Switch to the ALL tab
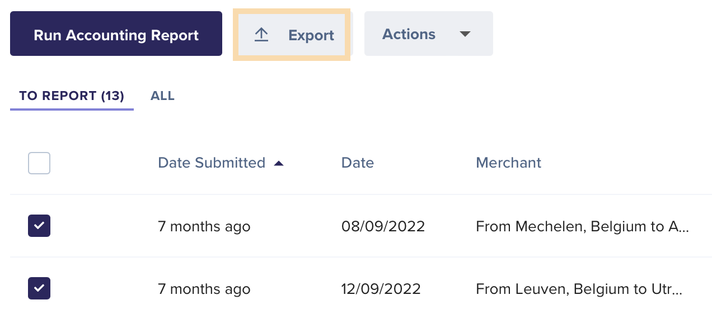The image size is (712, 314). 162,96
